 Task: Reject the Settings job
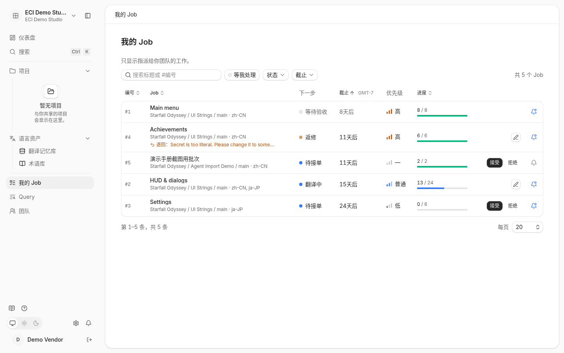click(x=513, y=206)
